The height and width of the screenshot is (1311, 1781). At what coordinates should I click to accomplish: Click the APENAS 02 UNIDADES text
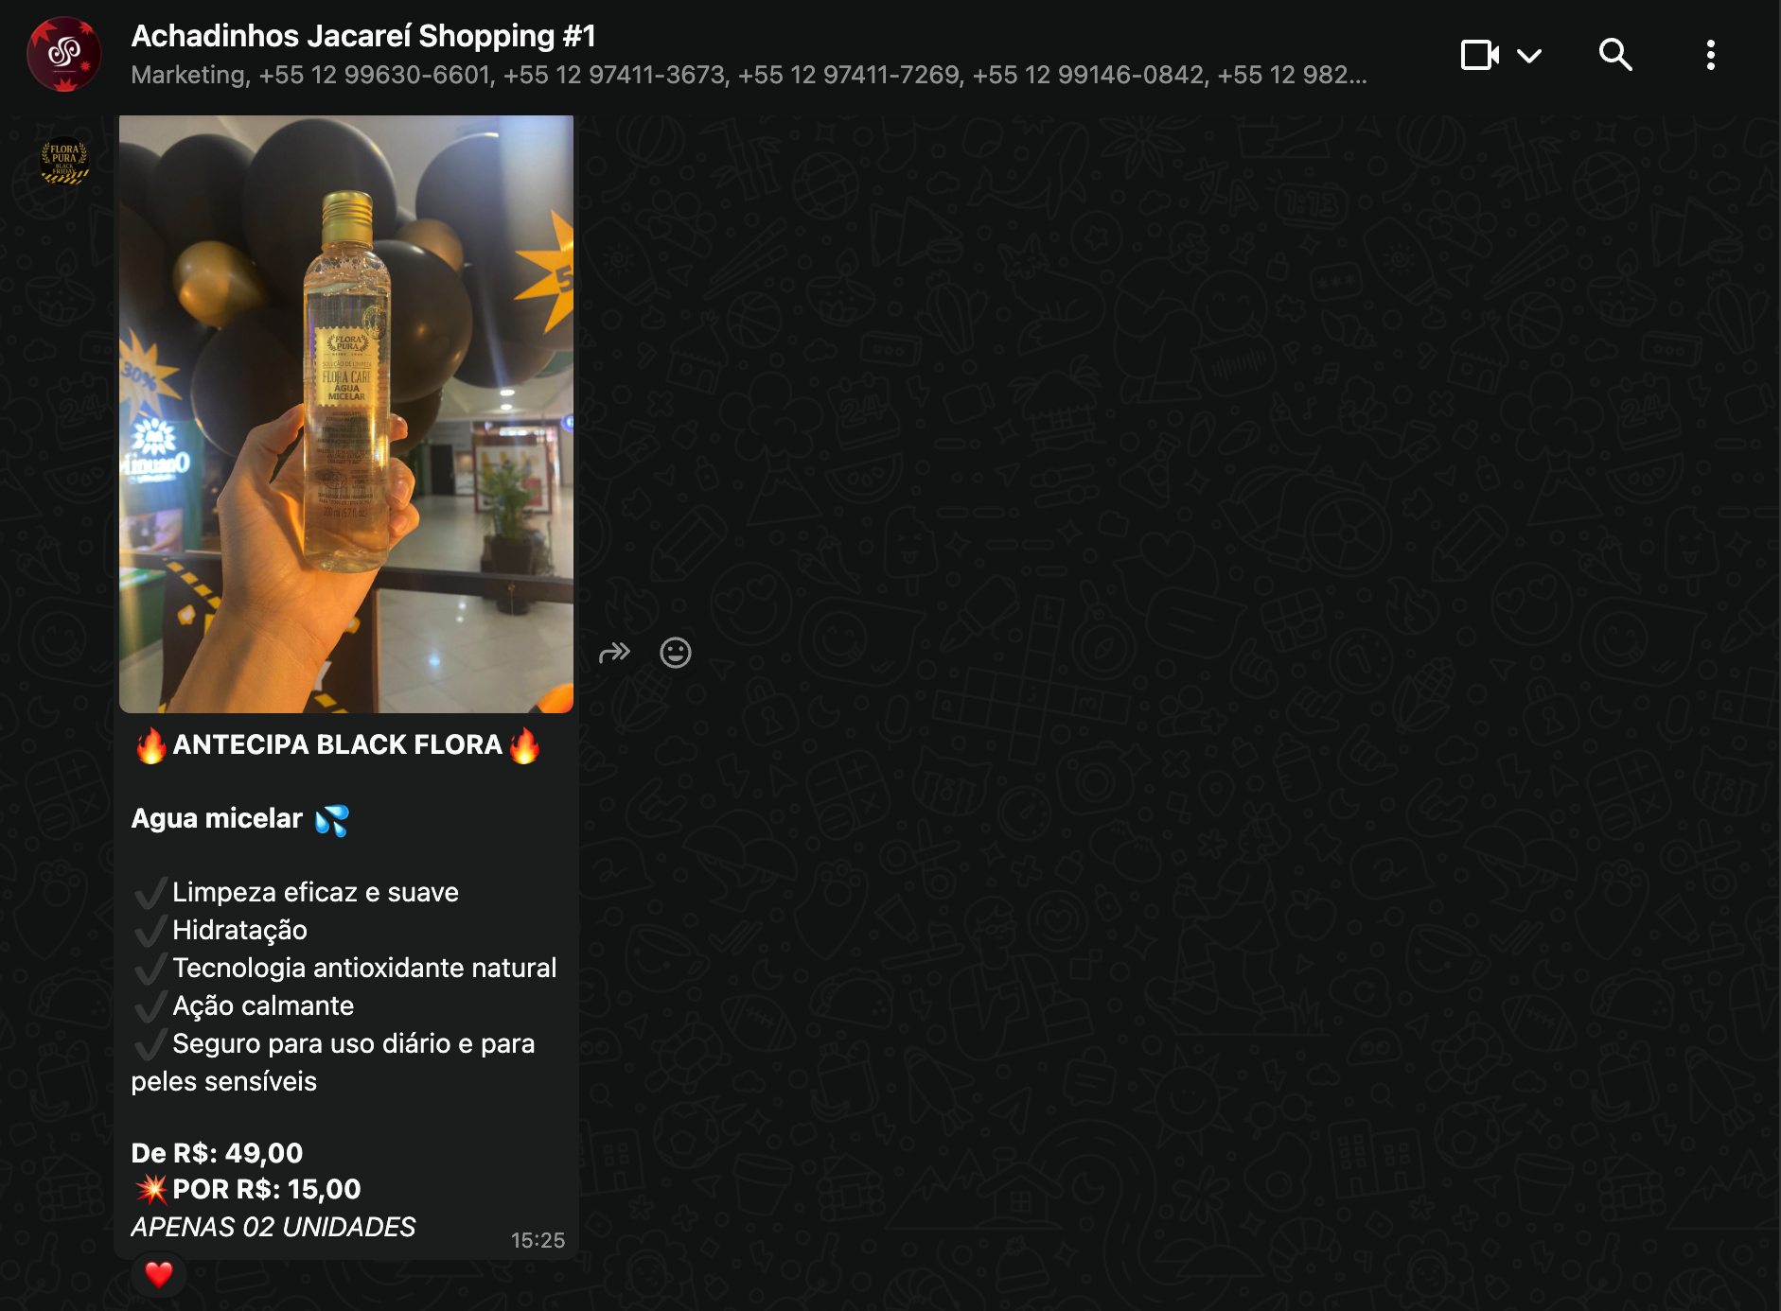(273, 1227)
